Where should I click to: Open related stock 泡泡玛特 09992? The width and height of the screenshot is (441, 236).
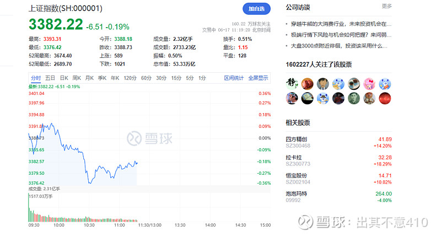pyautogui.click(x=338, y=197)
